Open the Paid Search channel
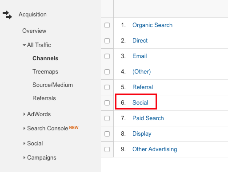The width and height of the screenshot is (228, 172). click(x=148, y=118)
